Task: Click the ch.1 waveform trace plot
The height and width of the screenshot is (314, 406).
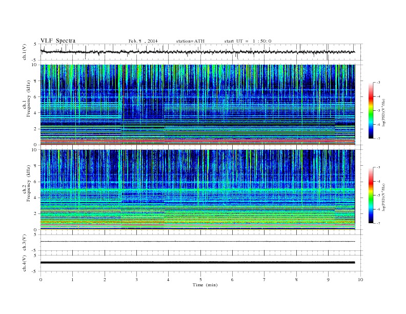Action: coord(197,52)
